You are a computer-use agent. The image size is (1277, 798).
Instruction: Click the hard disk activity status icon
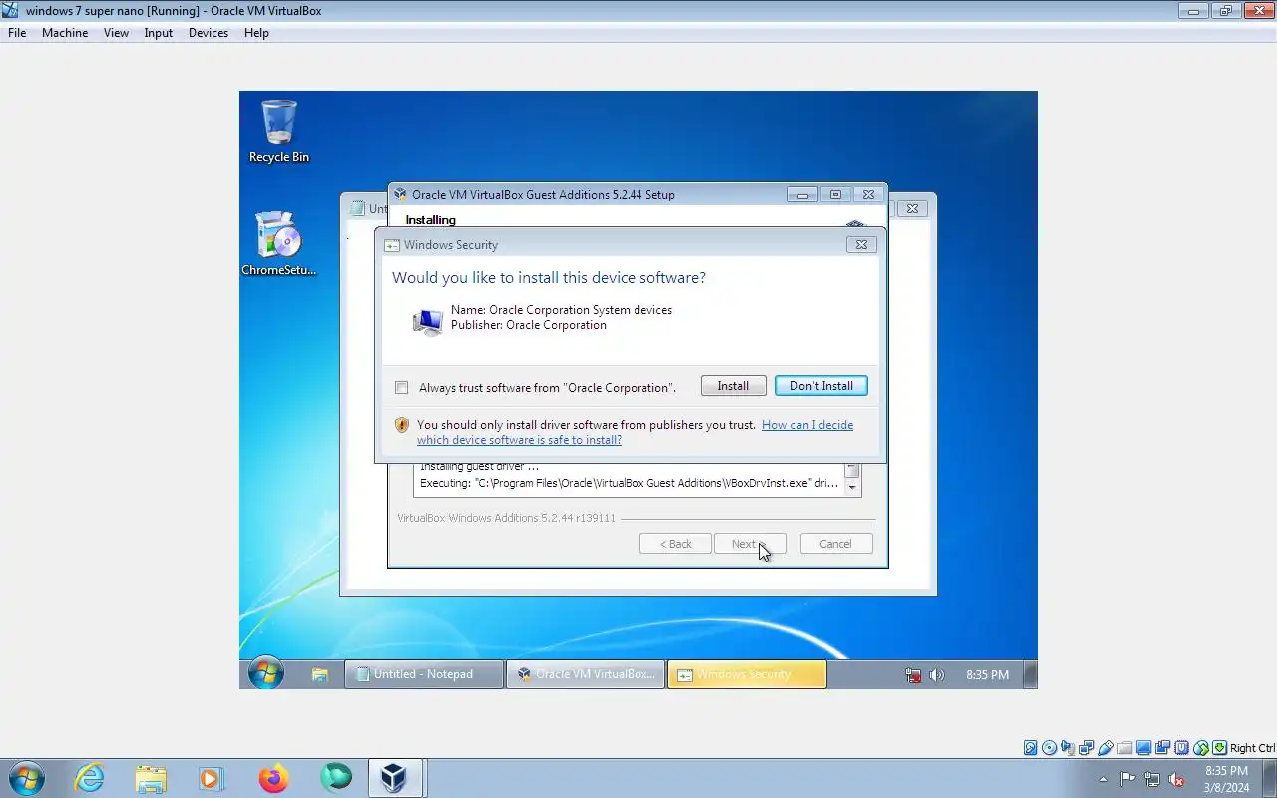pos(1031,748)
